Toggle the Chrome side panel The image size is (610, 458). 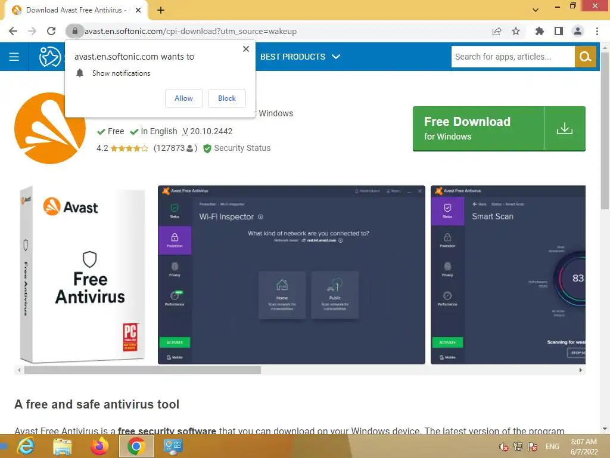point(559,31)
